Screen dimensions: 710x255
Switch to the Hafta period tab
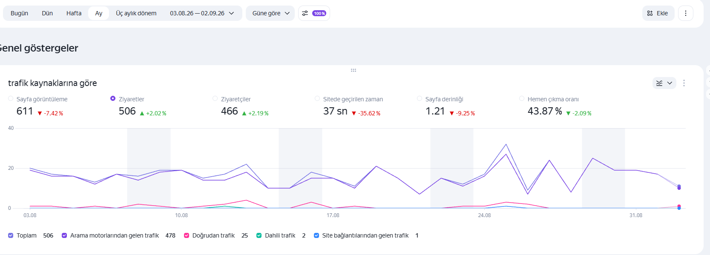74,13
